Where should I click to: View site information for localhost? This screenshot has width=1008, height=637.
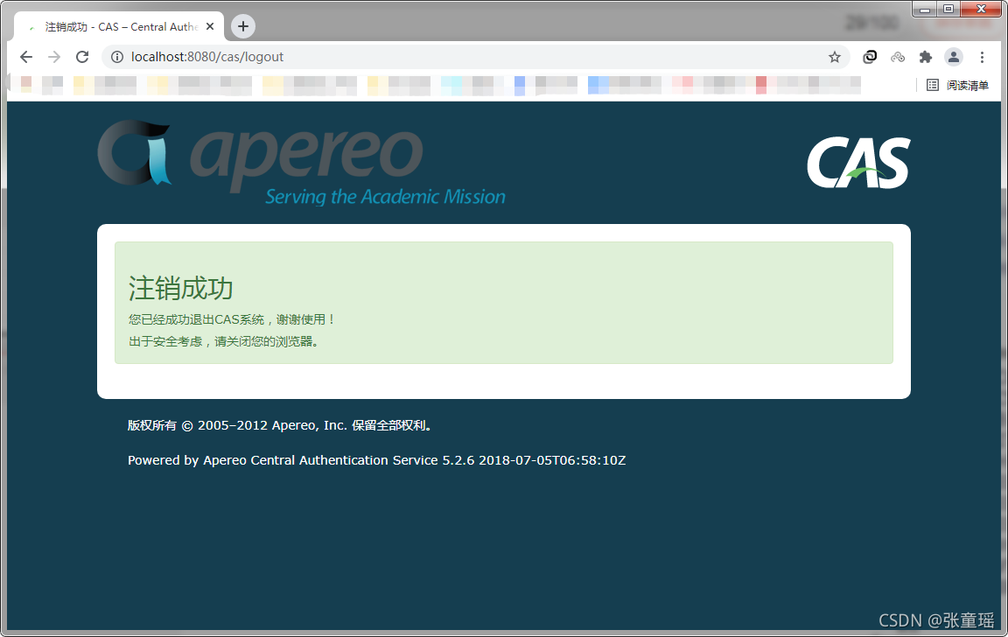click(117, 57)
